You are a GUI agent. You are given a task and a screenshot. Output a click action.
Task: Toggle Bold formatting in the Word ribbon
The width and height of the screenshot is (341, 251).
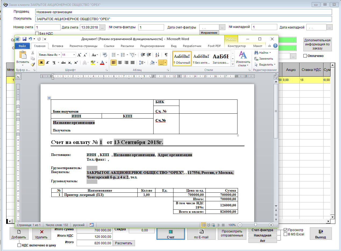[x=41, y=63]
